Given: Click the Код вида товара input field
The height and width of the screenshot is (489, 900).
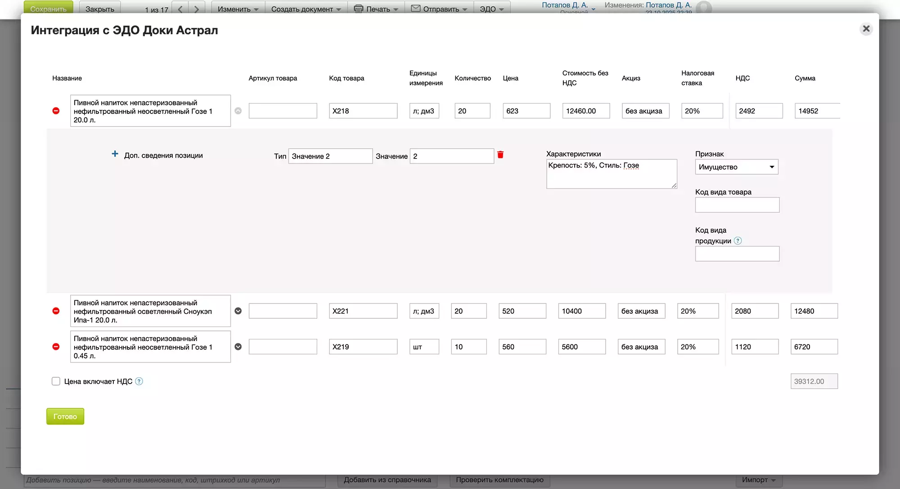Looking at the screenshot, I should (x=737, y=205).
